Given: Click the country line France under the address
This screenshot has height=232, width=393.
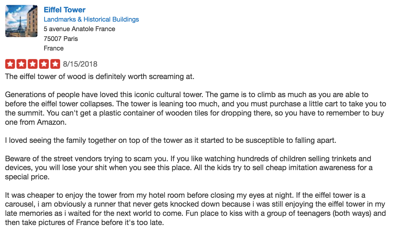Looking at the screenshot, I should click(54, 48).
